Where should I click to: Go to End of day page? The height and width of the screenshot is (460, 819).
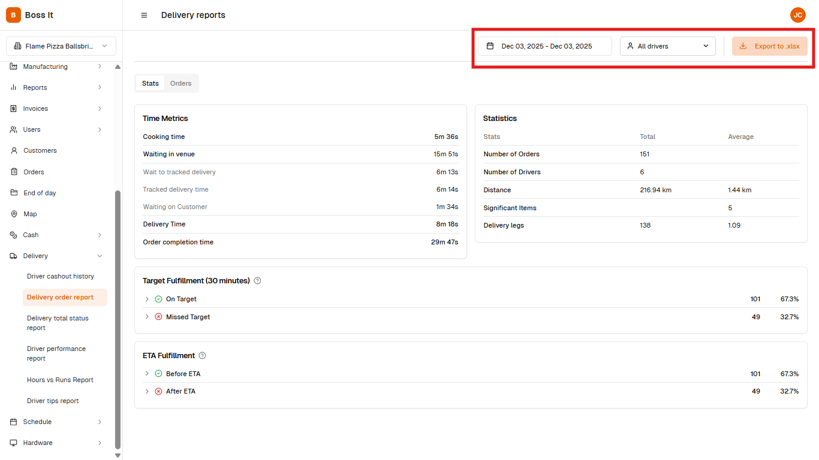(x=40, y=193)
